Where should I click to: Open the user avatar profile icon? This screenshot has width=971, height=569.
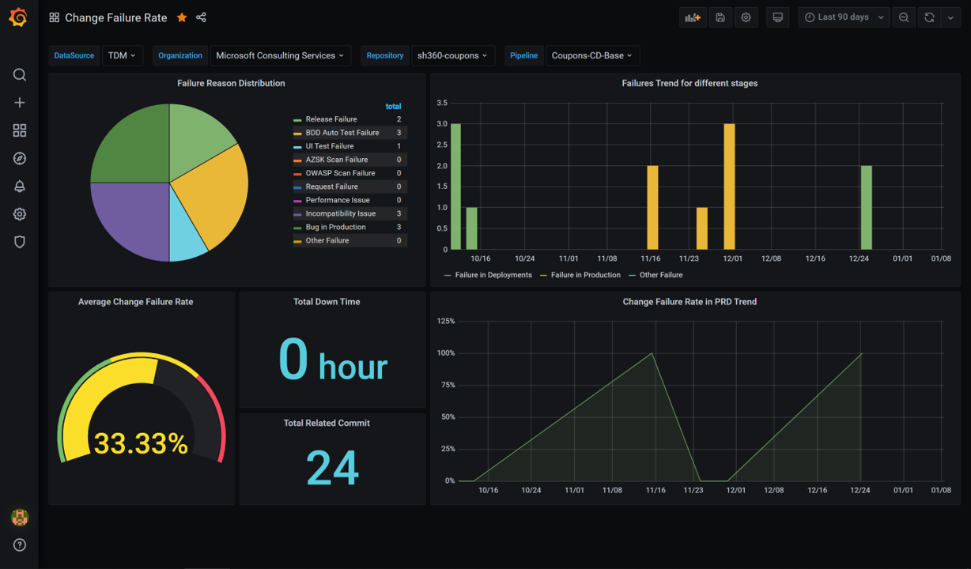20,518
